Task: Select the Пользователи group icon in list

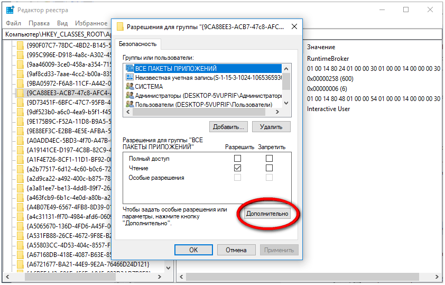Action: click(x=129, y=104)
